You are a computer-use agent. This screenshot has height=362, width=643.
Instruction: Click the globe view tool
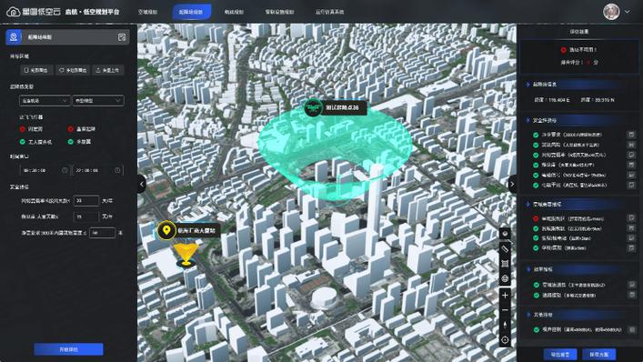(x=505, y=278)
